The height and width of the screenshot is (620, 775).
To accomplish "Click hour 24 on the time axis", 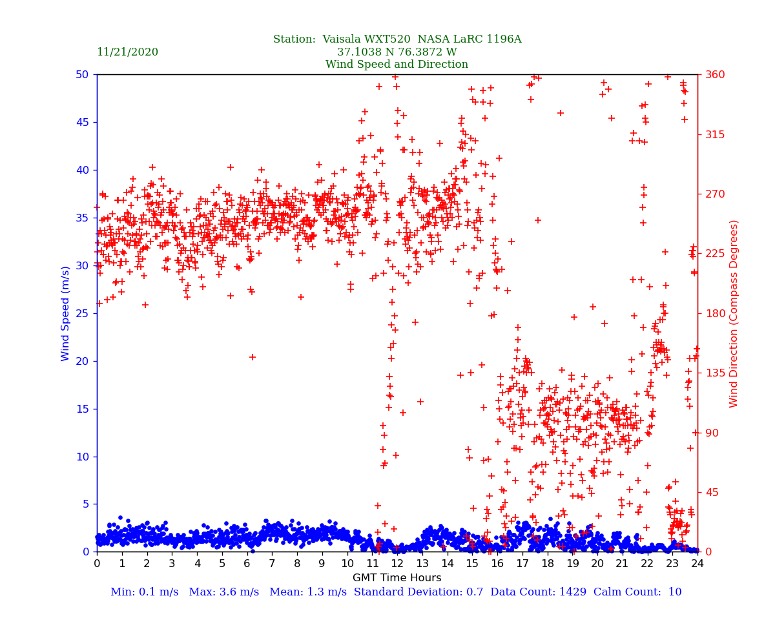I will pos(697,564).
